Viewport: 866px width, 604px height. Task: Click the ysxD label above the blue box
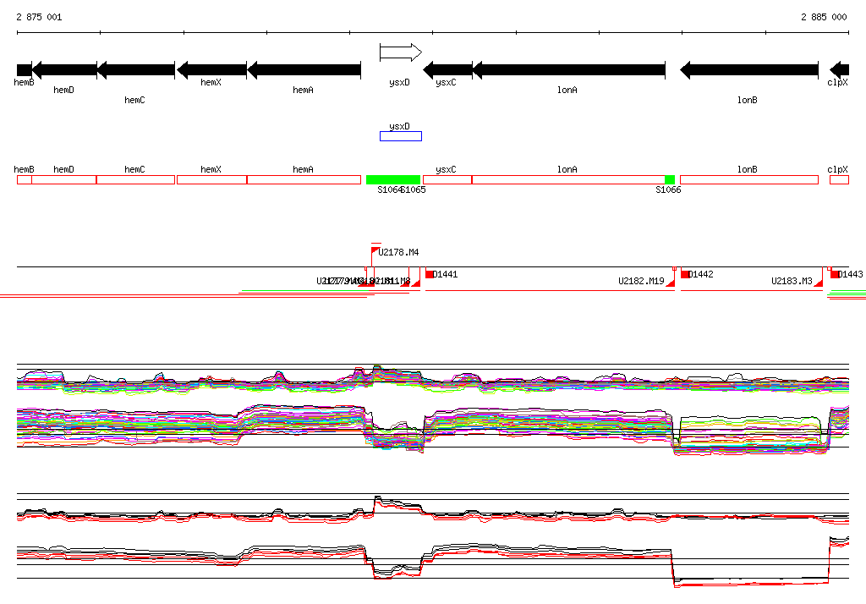point(399,127)
